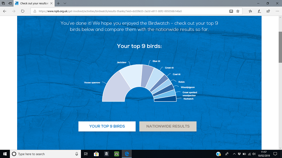Refresh the RSPB results page

coord(23,11)
